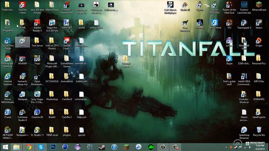Select the Skype icon on the desktop
The width and height of the screenshot is (269, 151).
click(x=229, y=60)
